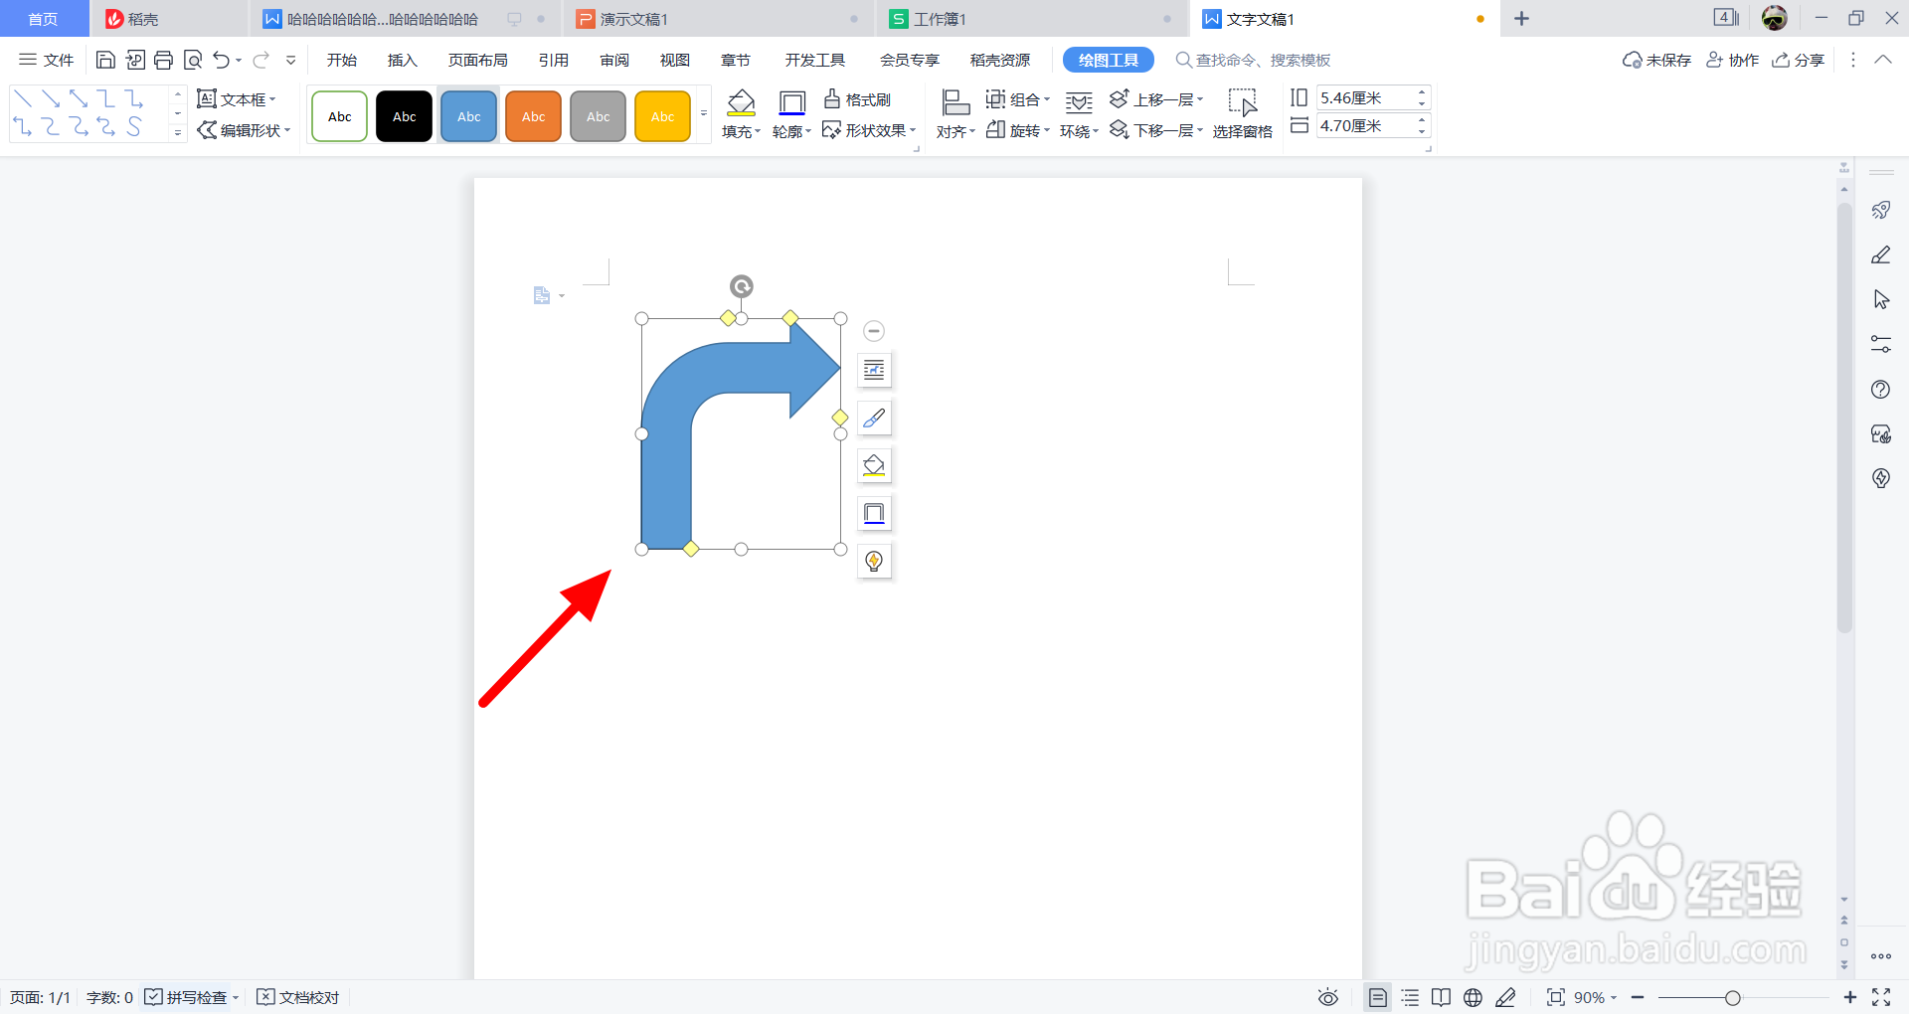Click 分享 share button
1909x1014 pixels.
(x=1799, y=61)
